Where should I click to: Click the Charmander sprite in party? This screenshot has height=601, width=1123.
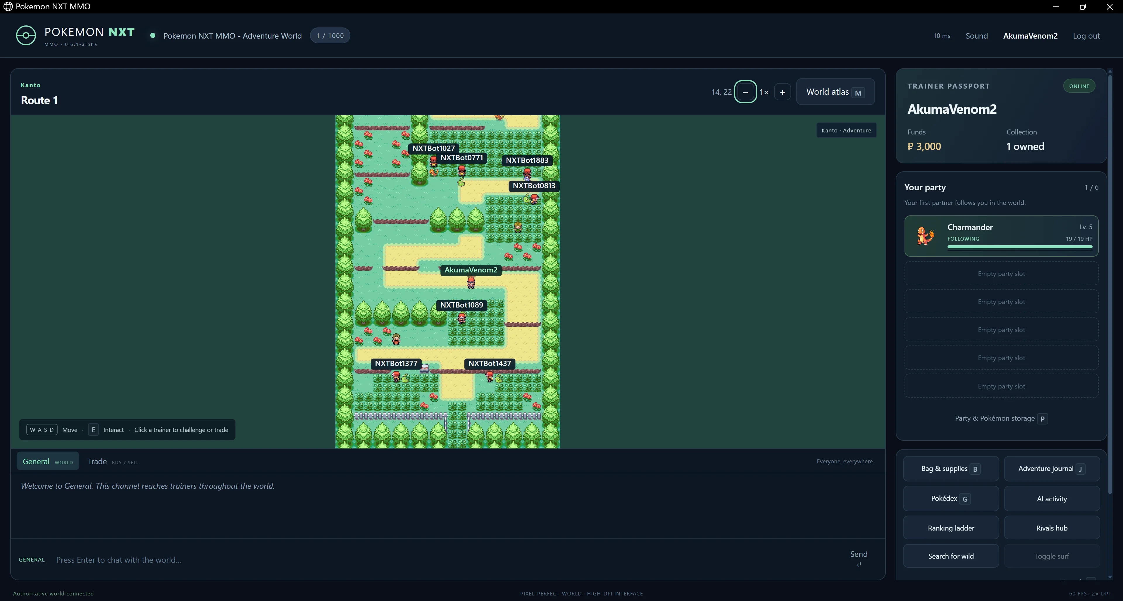(925, 236)
